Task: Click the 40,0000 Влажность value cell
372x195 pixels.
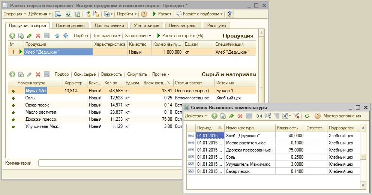Action: [x=290, y=136]
